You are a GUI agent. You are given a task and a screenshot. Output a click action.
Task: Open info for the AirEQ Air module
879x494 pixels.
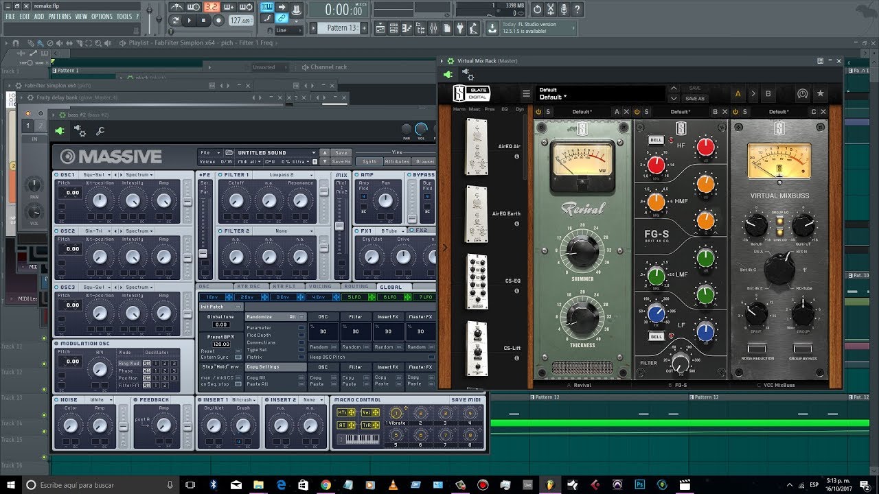click(x=516, y=156)
